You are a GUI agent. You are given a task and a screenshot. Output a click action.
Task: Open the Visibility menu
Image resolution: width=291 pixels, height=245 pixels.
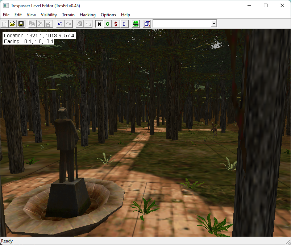pos(49,15)
